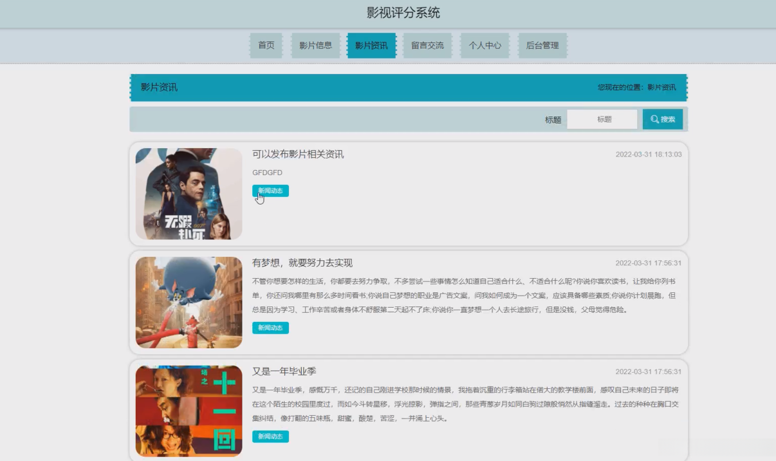Click 影片资讯 in the location breadcrumb

point(661,88)
